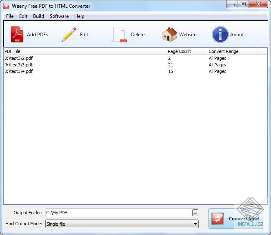The image size is (271, 235).
Task: Click All Pages for 3.pdf
Action: pos(218,65)
